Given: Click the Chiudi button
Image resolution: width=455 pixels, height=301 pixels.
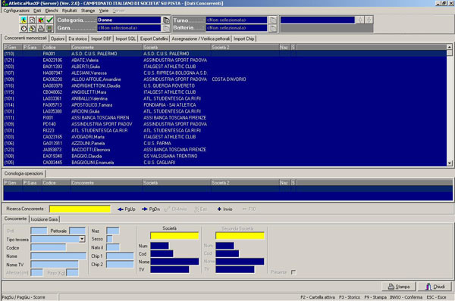Looking at the screenshot, I should click(435, 287).
